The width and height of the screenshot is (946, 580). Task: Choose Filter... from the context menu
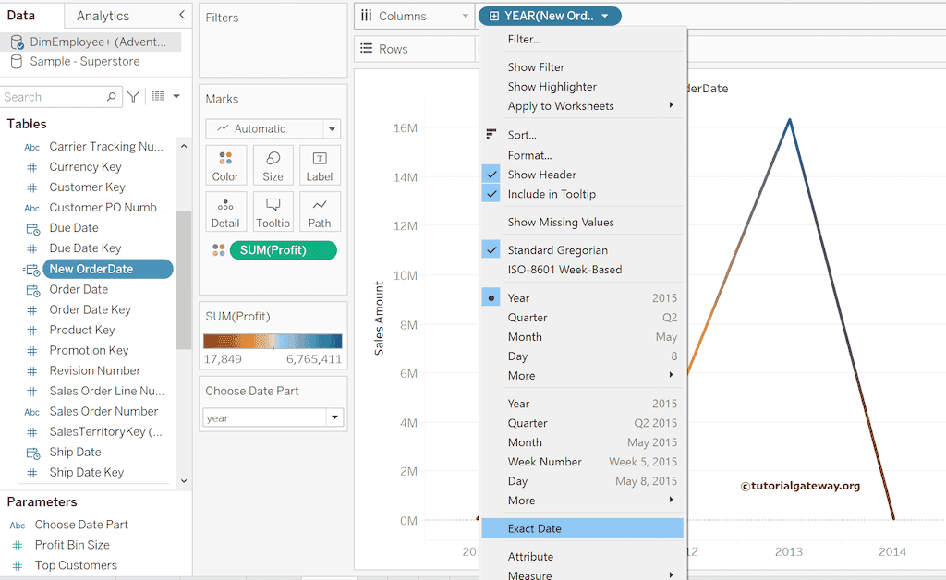[x=582, y=39]
